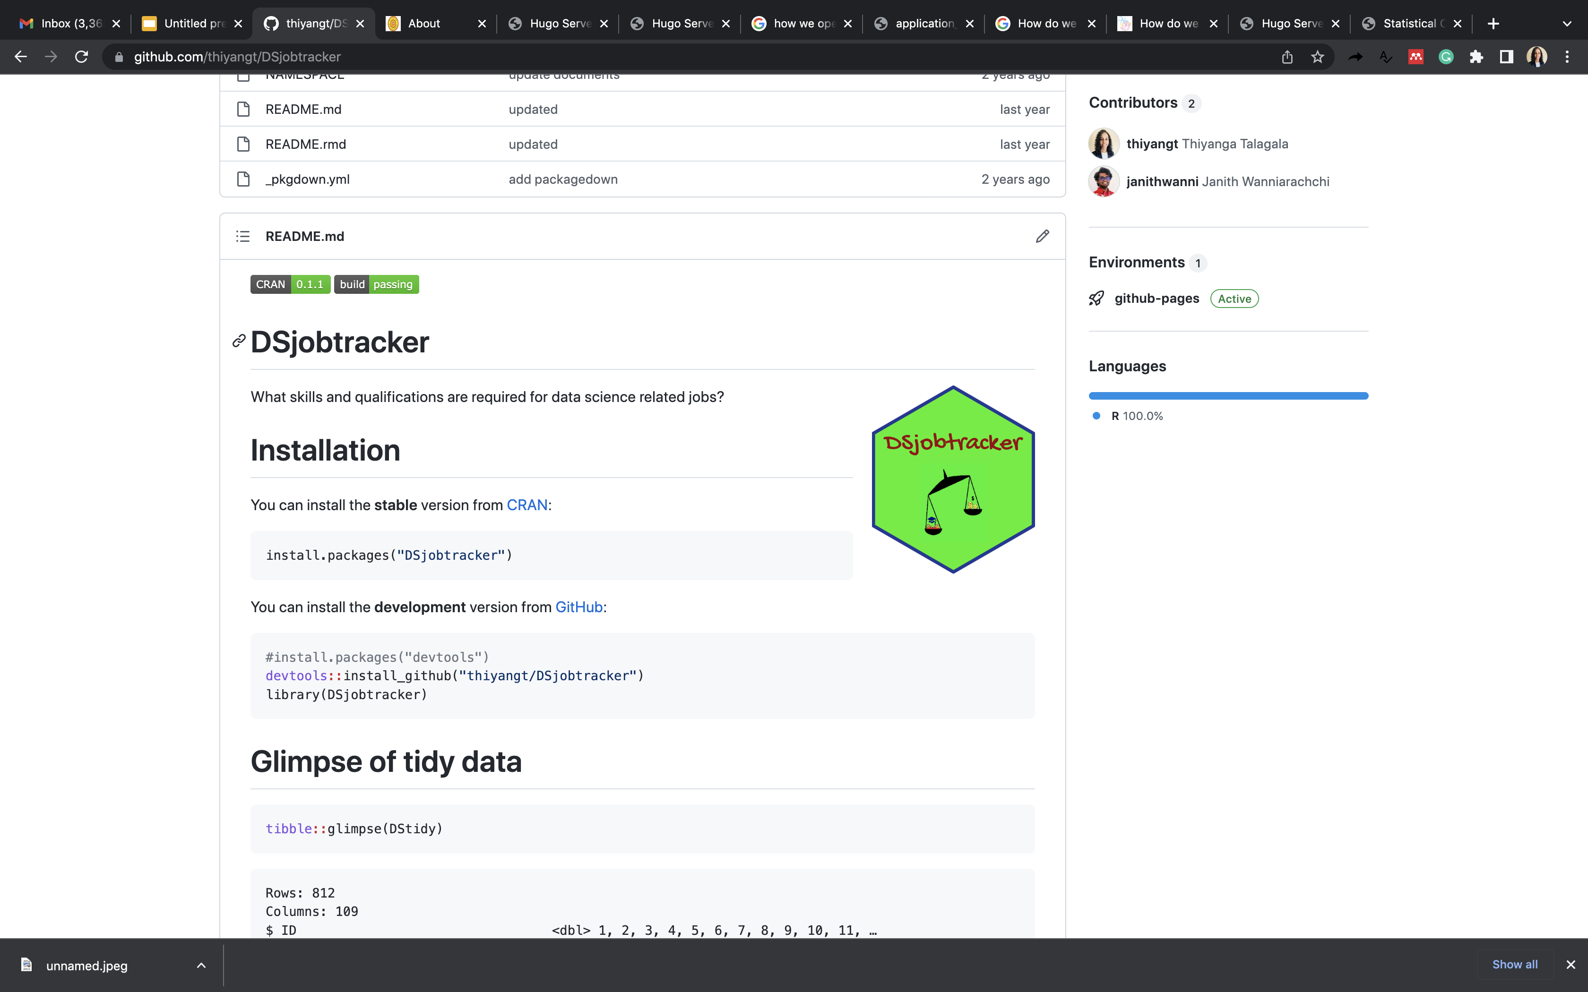The height and width of the screenshot is (992, 1588).
Task: Click the build passing badge
Action: (x=376, y=284)
